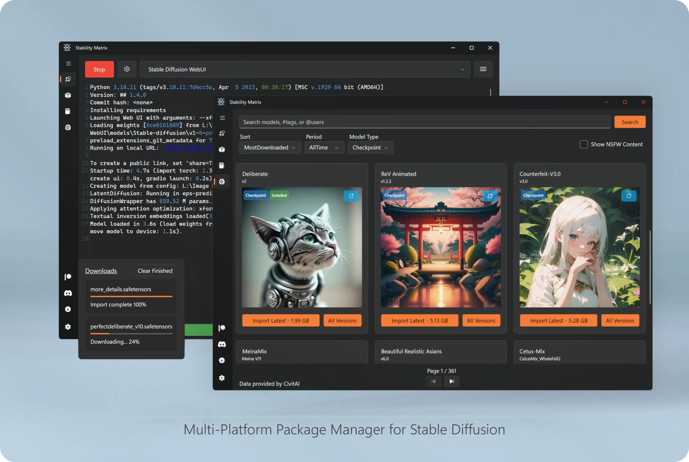Open launch options gear next to Stop
Screen dimensions: 689x462
127,69
